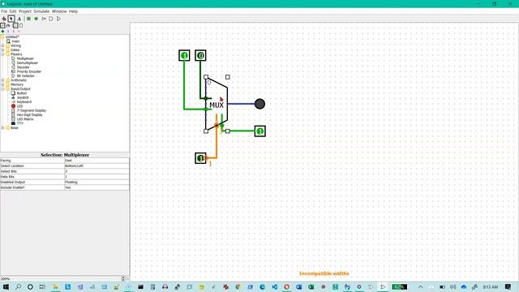This screenshot has height=292, width=519.
Task: Click the black TTY icon in tree
Action: pos(13,123)
